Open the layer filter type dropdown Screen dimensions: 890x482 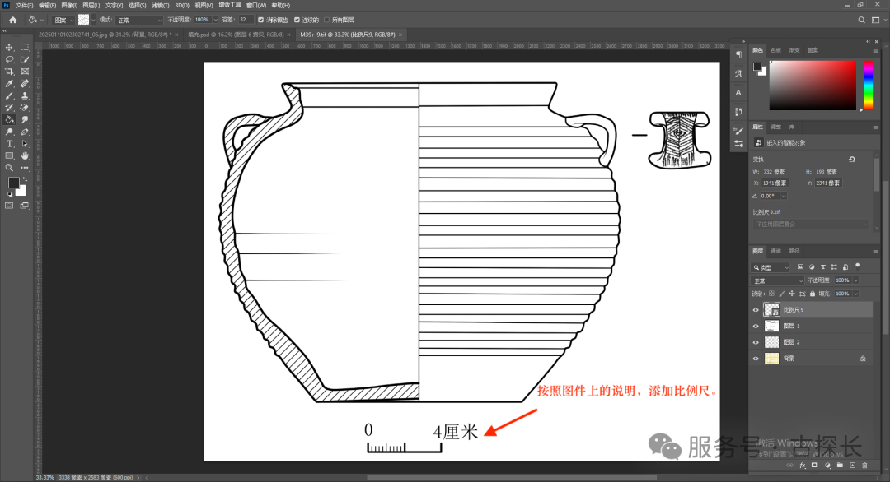pos(771,267)
